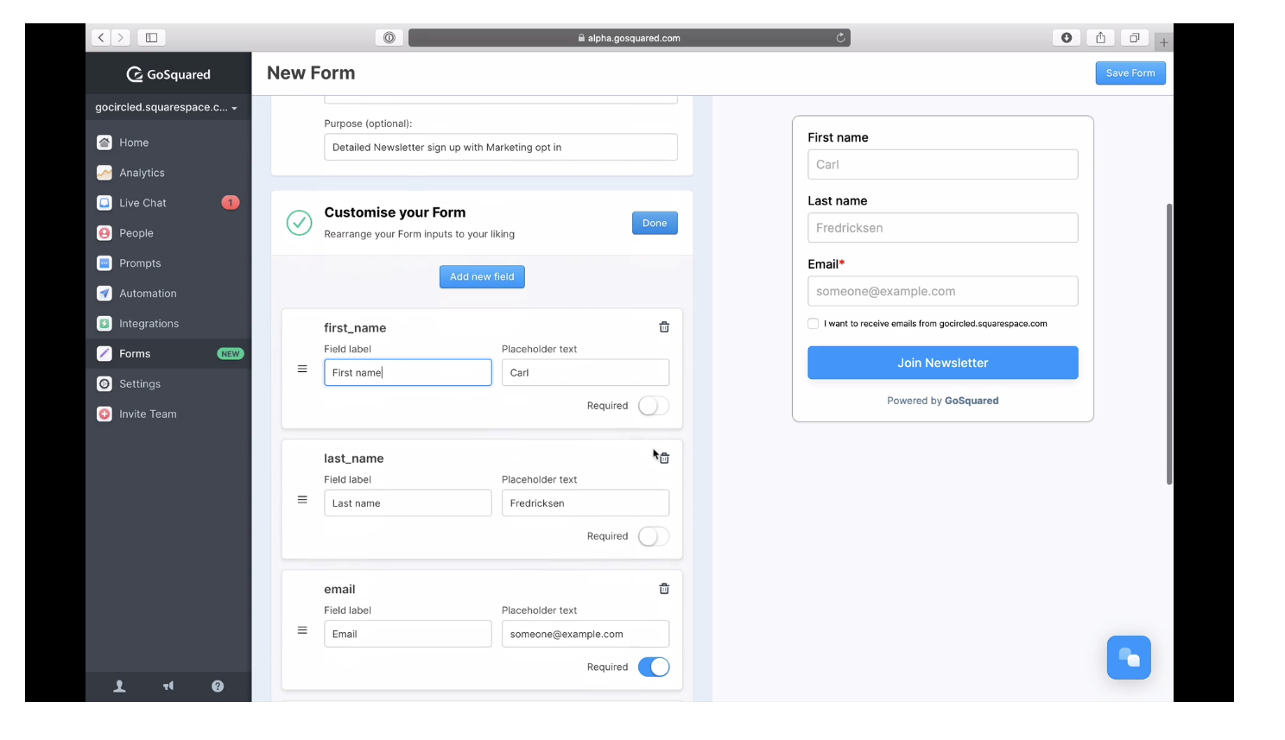
Task: Click the preview First name input
Action: click(943, 165)
